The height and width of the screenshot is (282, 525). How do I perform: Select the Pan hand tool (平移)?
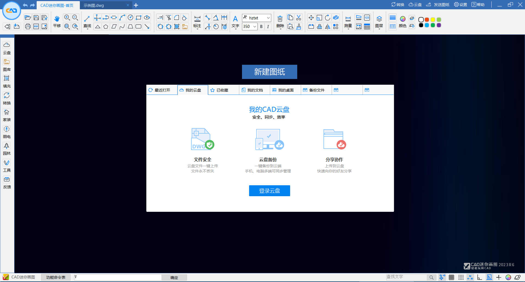57,22
